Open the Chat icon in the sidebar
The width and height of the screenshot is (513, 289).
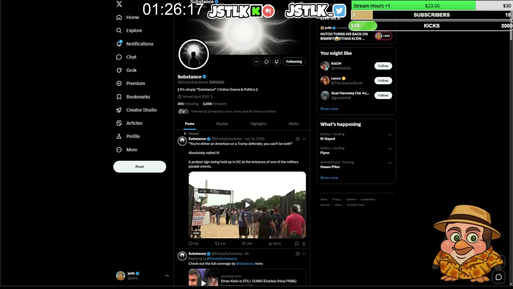pos(119,57)
